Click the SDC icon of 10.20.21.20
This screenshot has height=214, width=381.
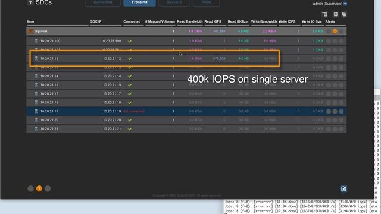coord(36,120)
